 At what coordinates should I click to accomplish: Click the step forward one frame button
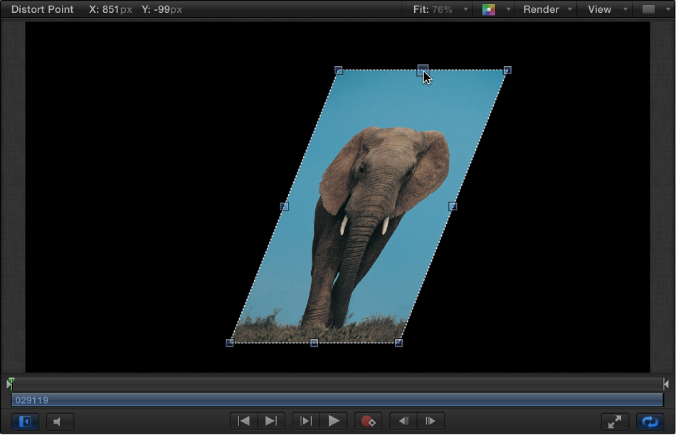(431, 421)
